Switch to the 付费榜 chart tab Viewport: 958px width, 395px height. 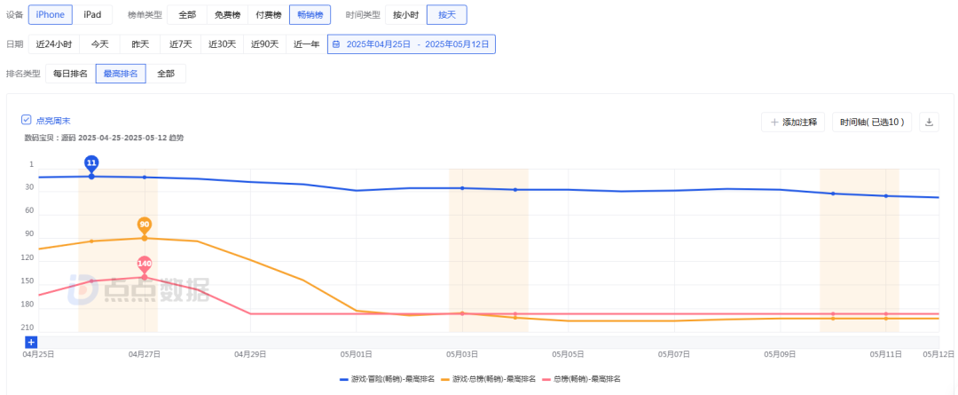268,14
